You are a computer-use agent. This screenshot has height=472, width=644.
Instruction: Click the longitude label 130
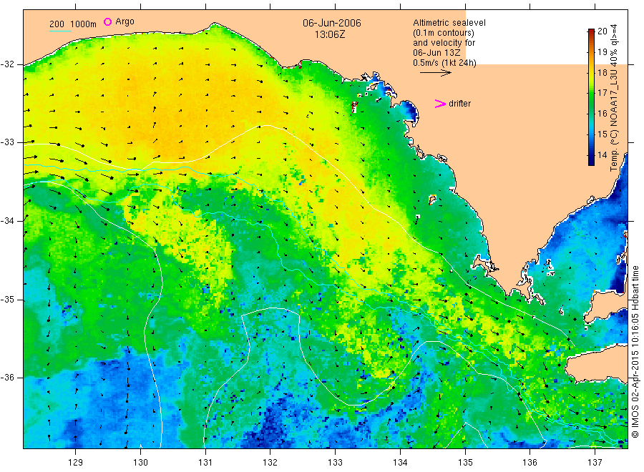140,463
